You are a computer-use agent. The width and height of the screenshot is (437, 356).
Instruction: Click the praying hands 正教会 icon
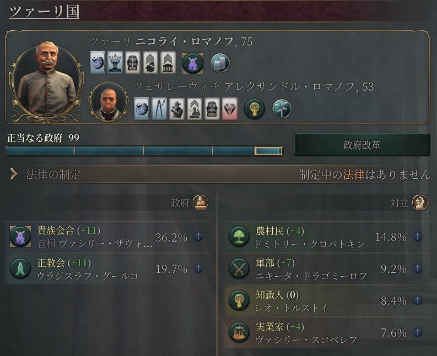20,269
